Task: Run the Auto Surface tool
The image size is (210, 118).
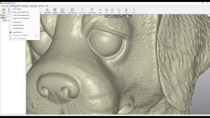Action: pos(92,11)
